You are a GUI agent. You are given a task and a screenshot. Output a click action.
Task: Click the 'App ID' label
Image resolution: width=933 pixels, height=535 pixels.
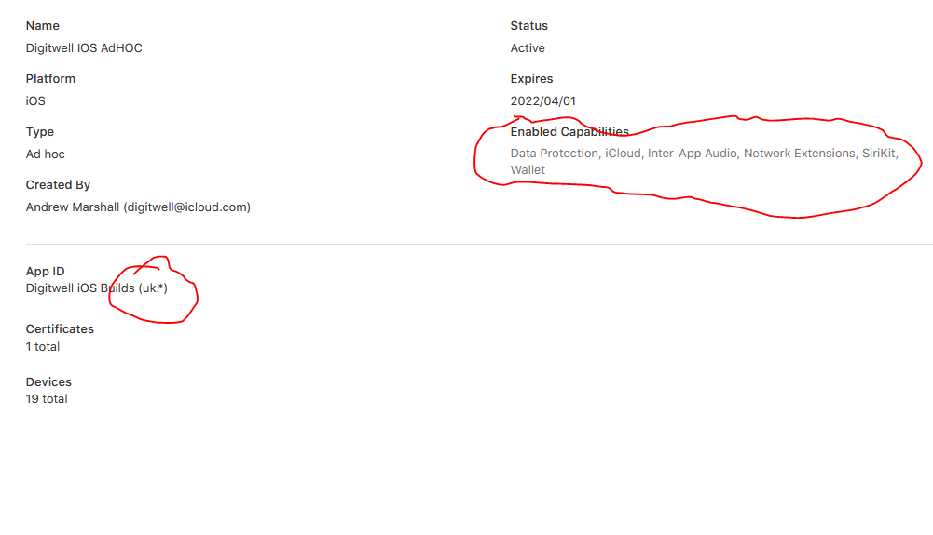(x=46, y=272)
